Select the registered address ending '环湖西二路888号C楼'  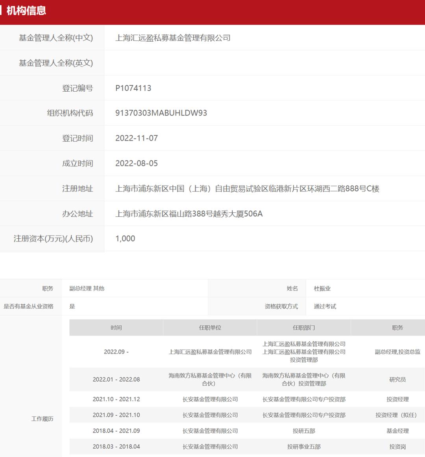pos(248,188)
